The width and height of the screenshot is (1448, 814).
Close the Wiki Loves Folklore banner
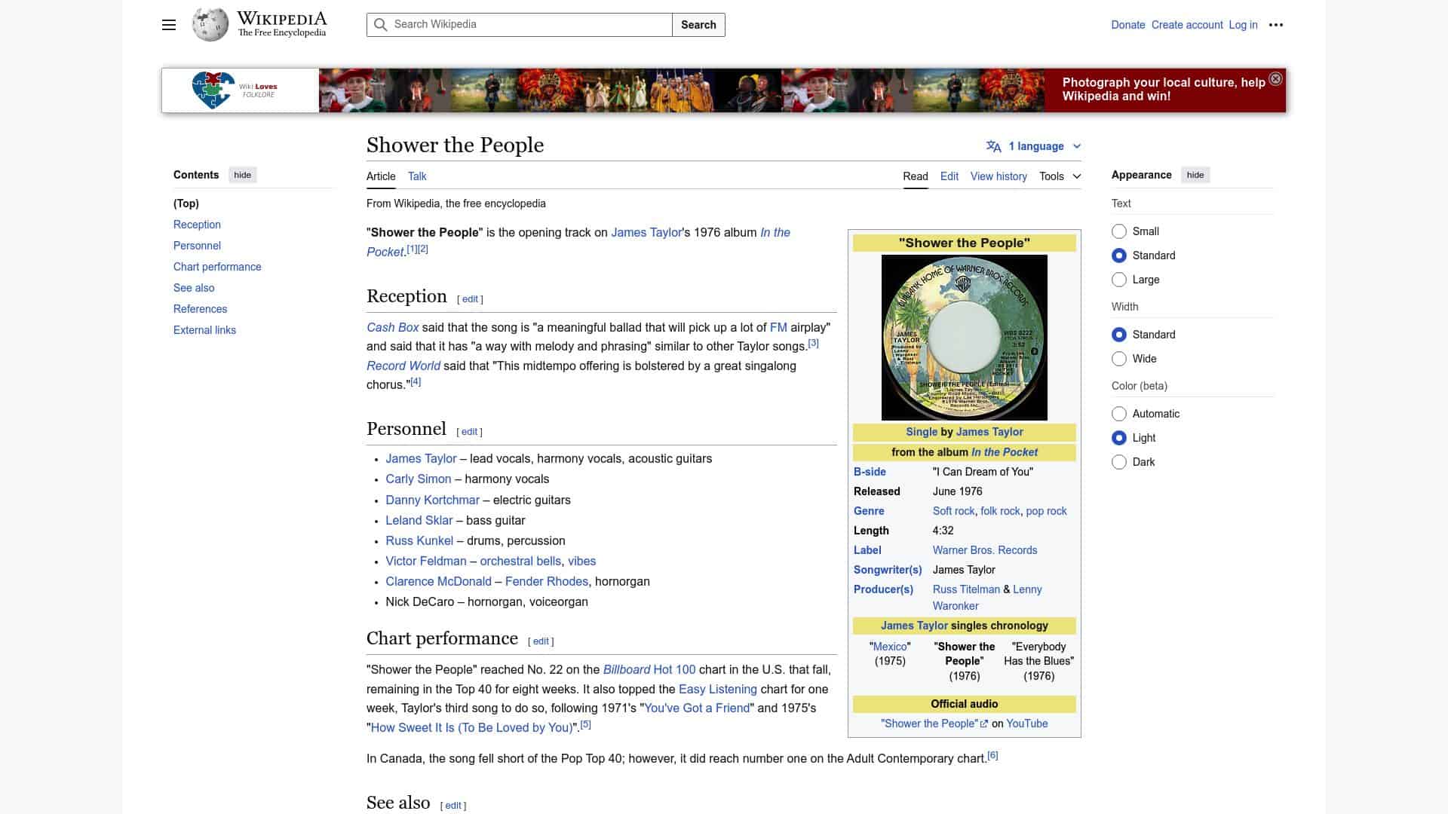pyautogui.click(x=1275, y=79)
